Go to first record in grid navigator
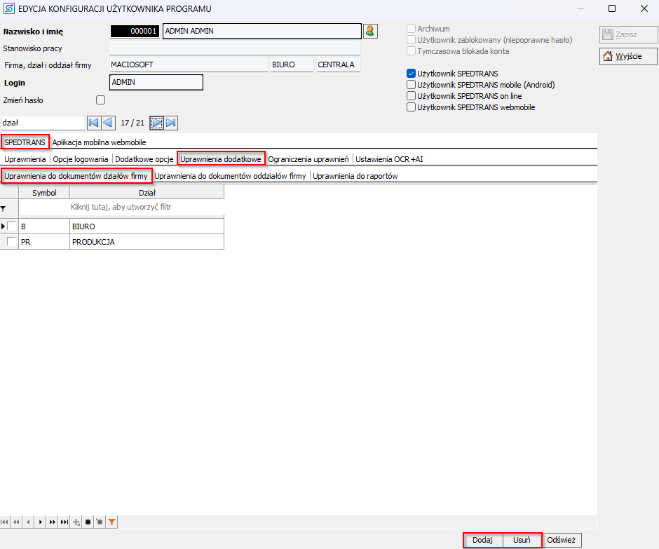This screenshot has height=549, width=659. tap(5, 522)
